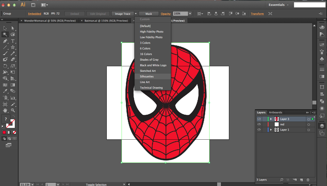The width and height of the screenshot is (327, 186).
Task: Select the Hand tool
Action: (x=5, y=110)
